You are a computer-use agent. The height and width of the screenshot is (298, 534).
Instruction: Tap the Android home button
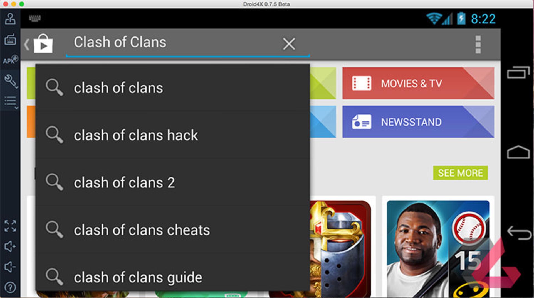pos(518,152)
